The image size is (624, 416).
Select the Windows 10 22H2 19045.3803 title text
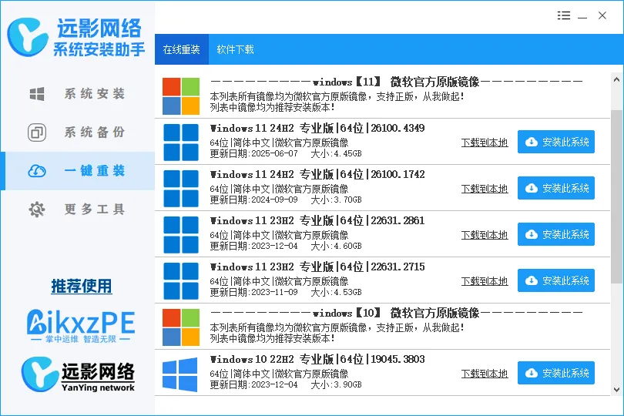[x=317, y=359]
